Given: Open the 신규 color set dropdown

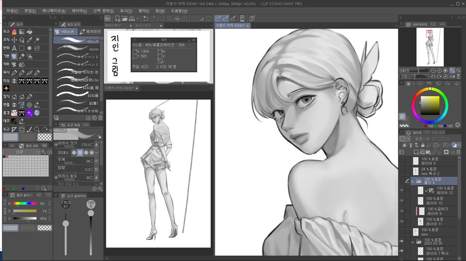Looking at the screenshot, I should [x=21, y=152].
